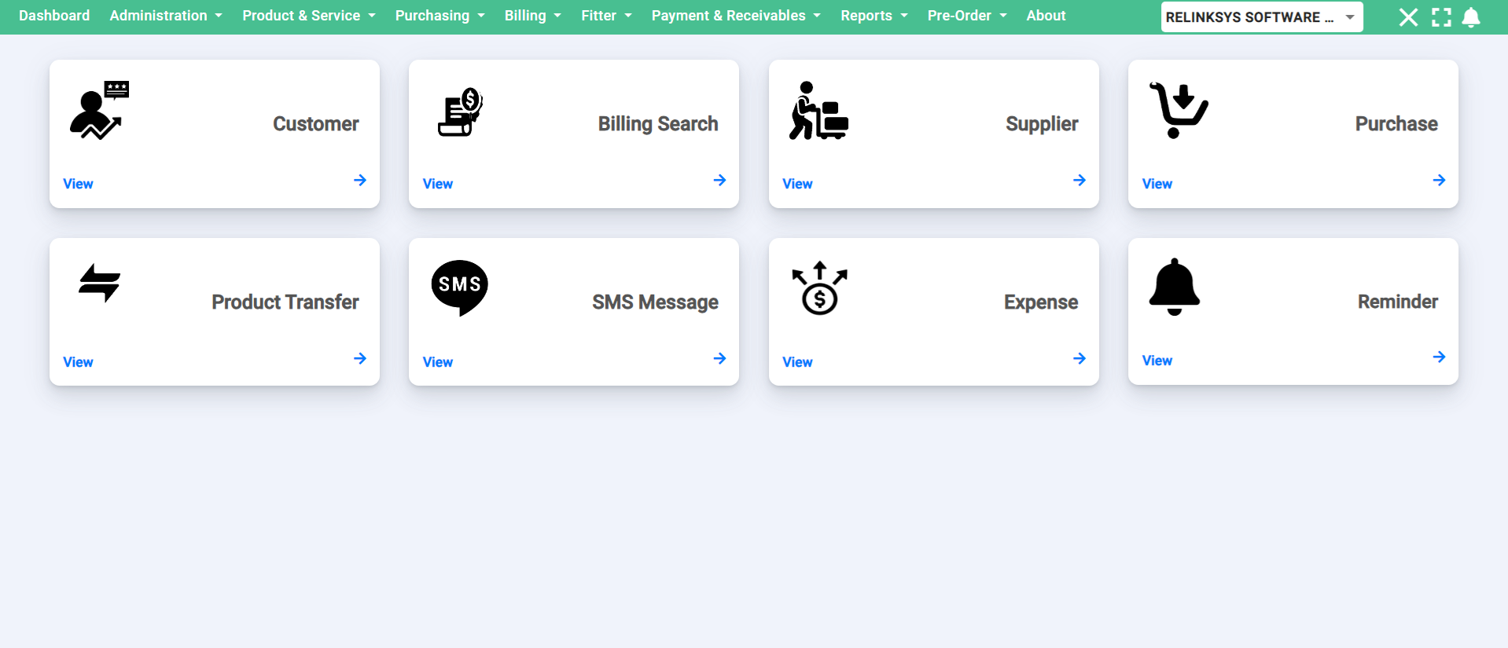Click the Product Transfer arrows icon

[100, 283]
